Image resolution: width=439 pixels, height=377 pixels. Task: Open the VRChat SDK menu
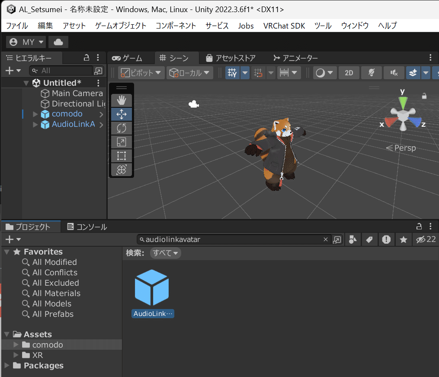click(x=284, y=26)
